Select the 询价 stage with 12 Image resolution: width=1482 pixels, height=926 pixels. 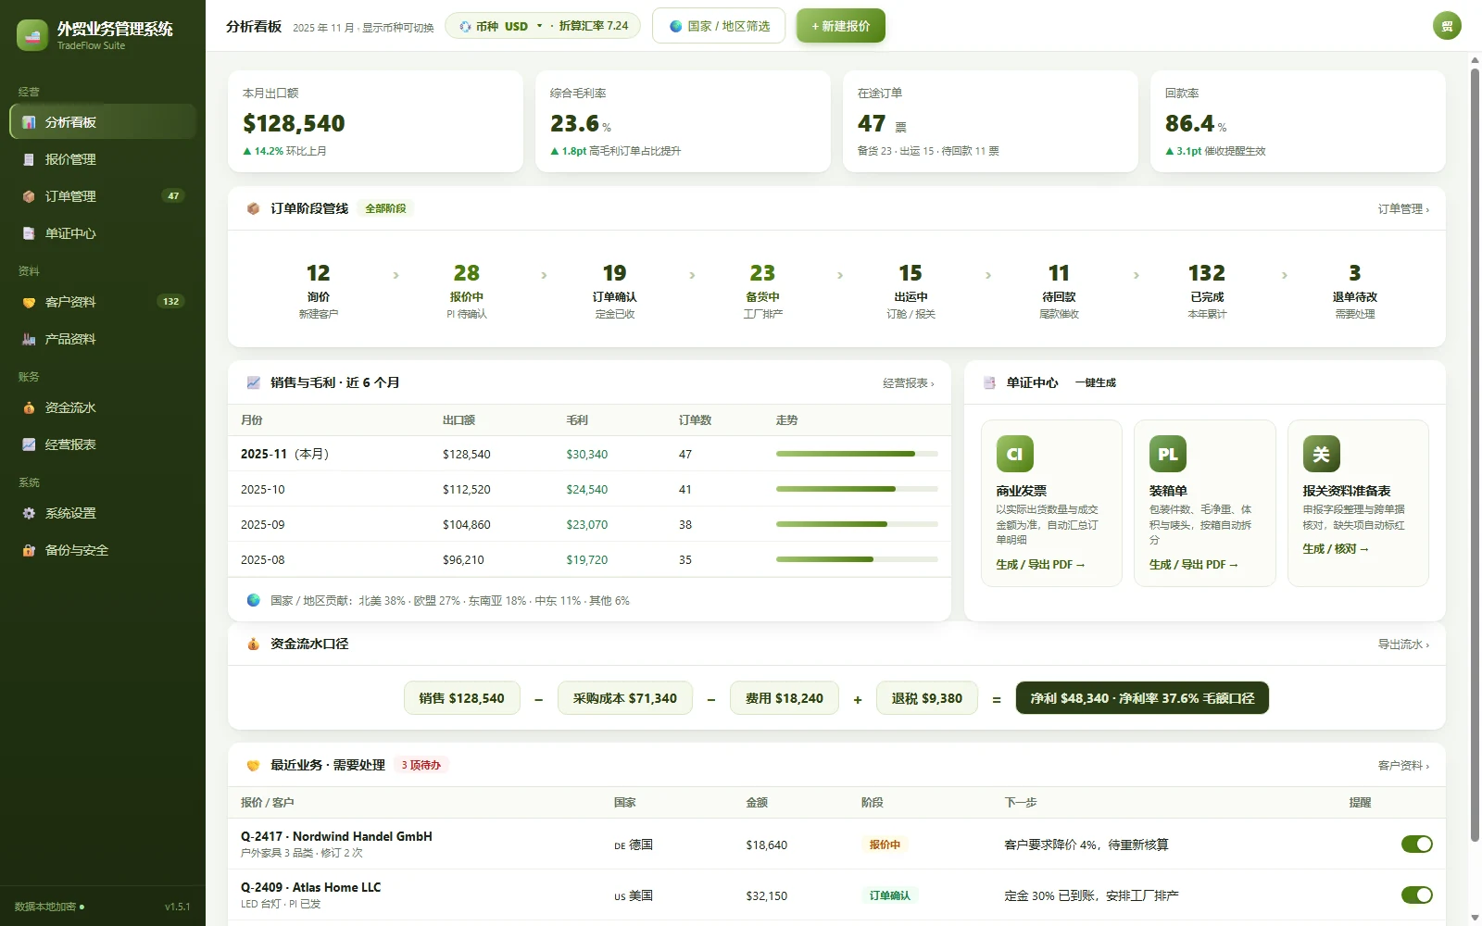click(318, 291)
